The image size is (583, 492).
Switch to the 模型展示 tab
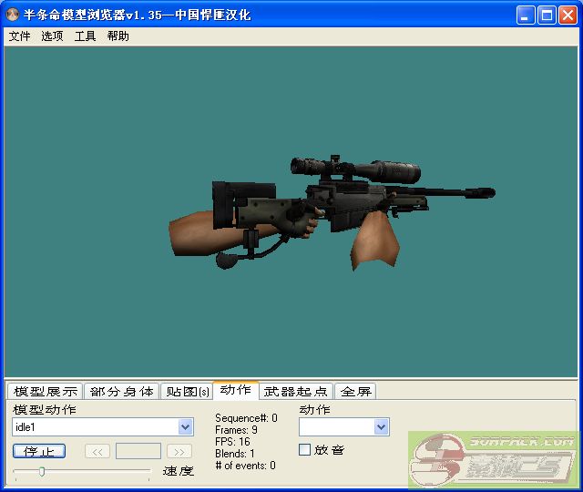[46, 391]
